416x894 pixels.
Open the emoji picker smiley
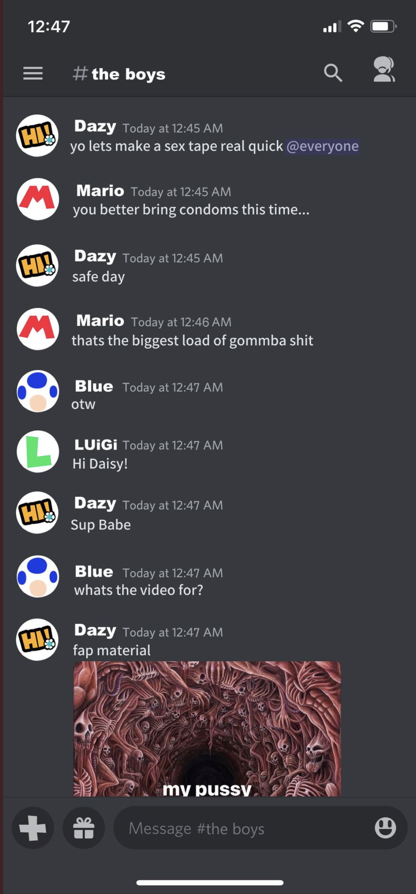[x=385, y=827]
